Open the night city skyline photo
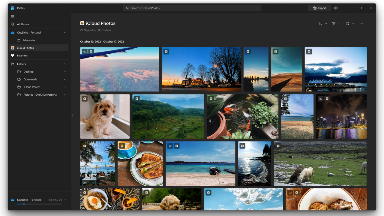 pos(341,116)
